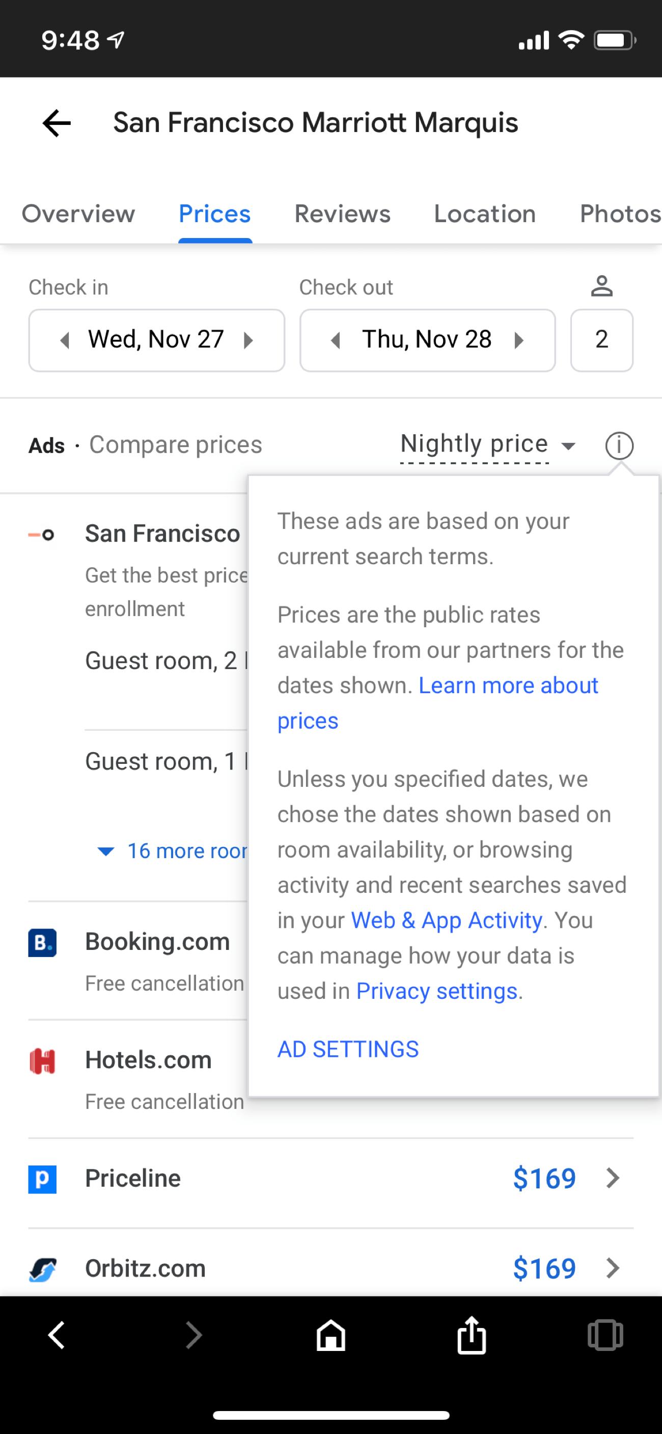662x1434 pixels.
Task: Tap the browser back chevron
Action: (x=57, y=1335)
